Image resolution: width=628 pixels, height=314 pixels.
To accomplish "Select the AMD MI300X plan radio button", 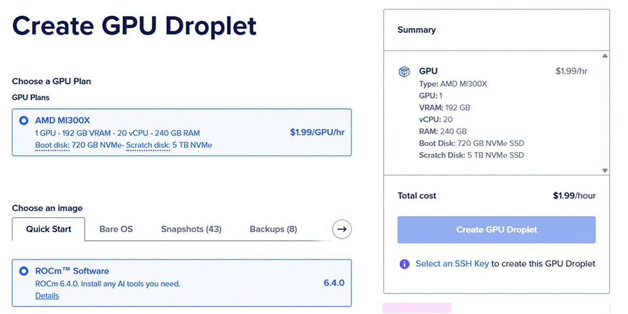I will pyautogui.click(x=24, y=120).
